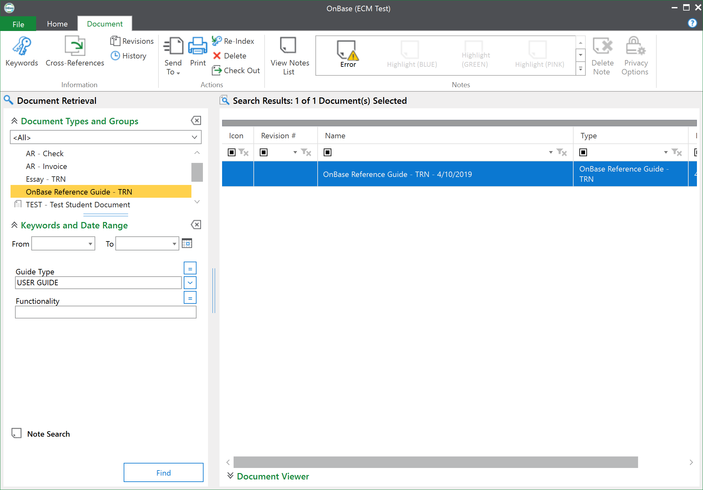Image resolution: width=703 pixels, height=490 pixels.
Task: Open View Notes List
Action: 290,57
